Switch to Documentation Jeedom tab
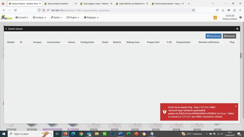Screen dimensions: 244x137 pyautogui.click(x=60, y=4)
